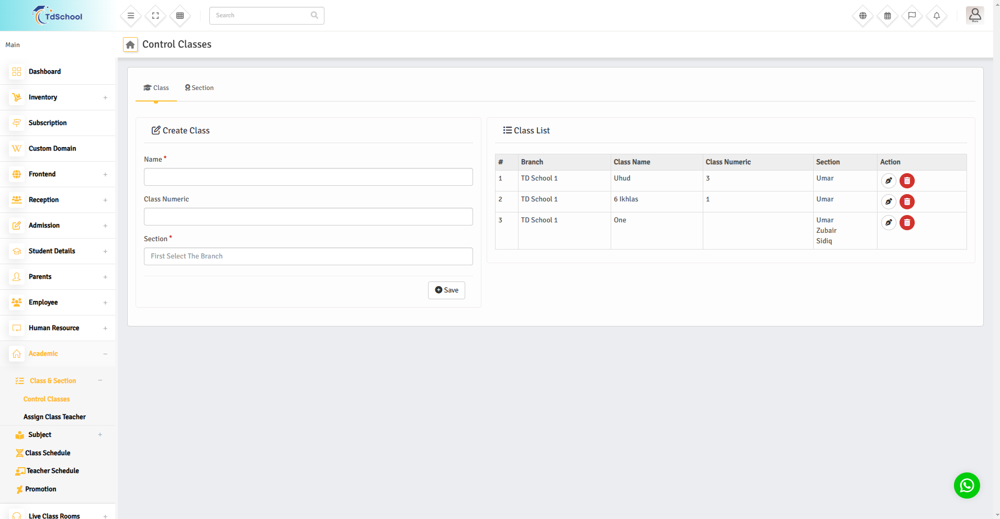Click the home icon beside Control Classes
1000x519 pixels.
(x=130, y=45)
